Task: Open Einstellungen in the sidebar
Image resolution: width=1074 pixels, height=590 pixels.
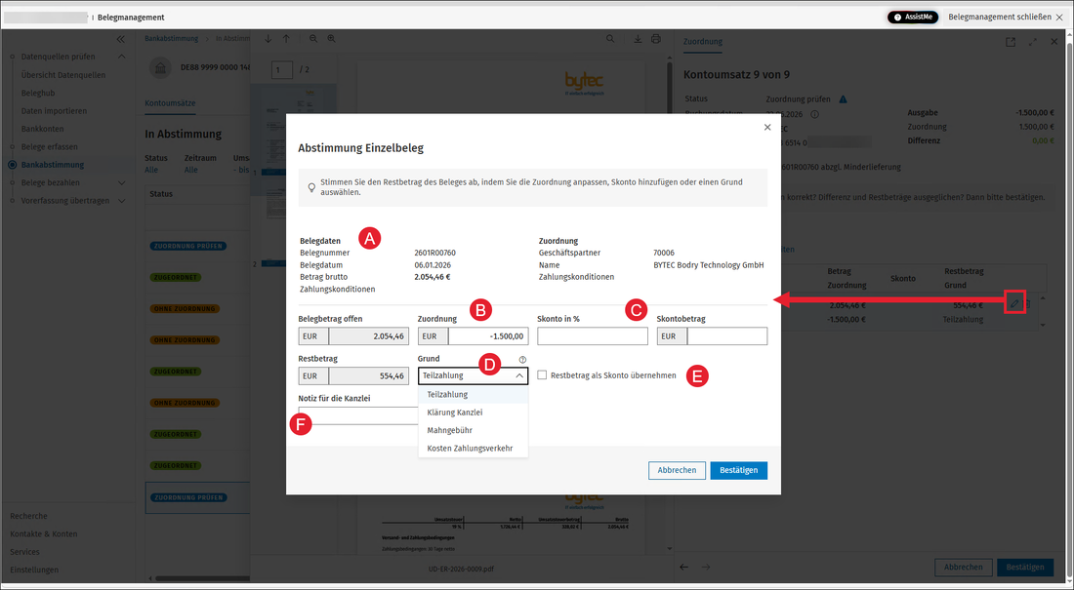Action: [34, 570]
